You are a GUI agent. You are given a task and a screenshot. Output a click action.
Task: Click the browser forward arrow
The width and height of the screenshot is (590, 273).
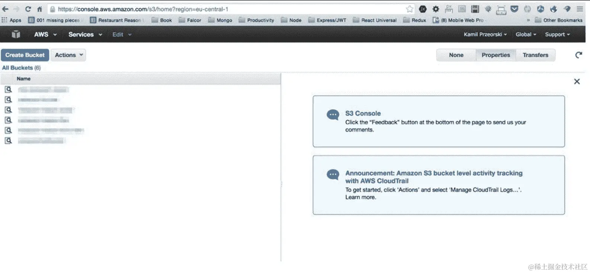(x=16, y=9)
